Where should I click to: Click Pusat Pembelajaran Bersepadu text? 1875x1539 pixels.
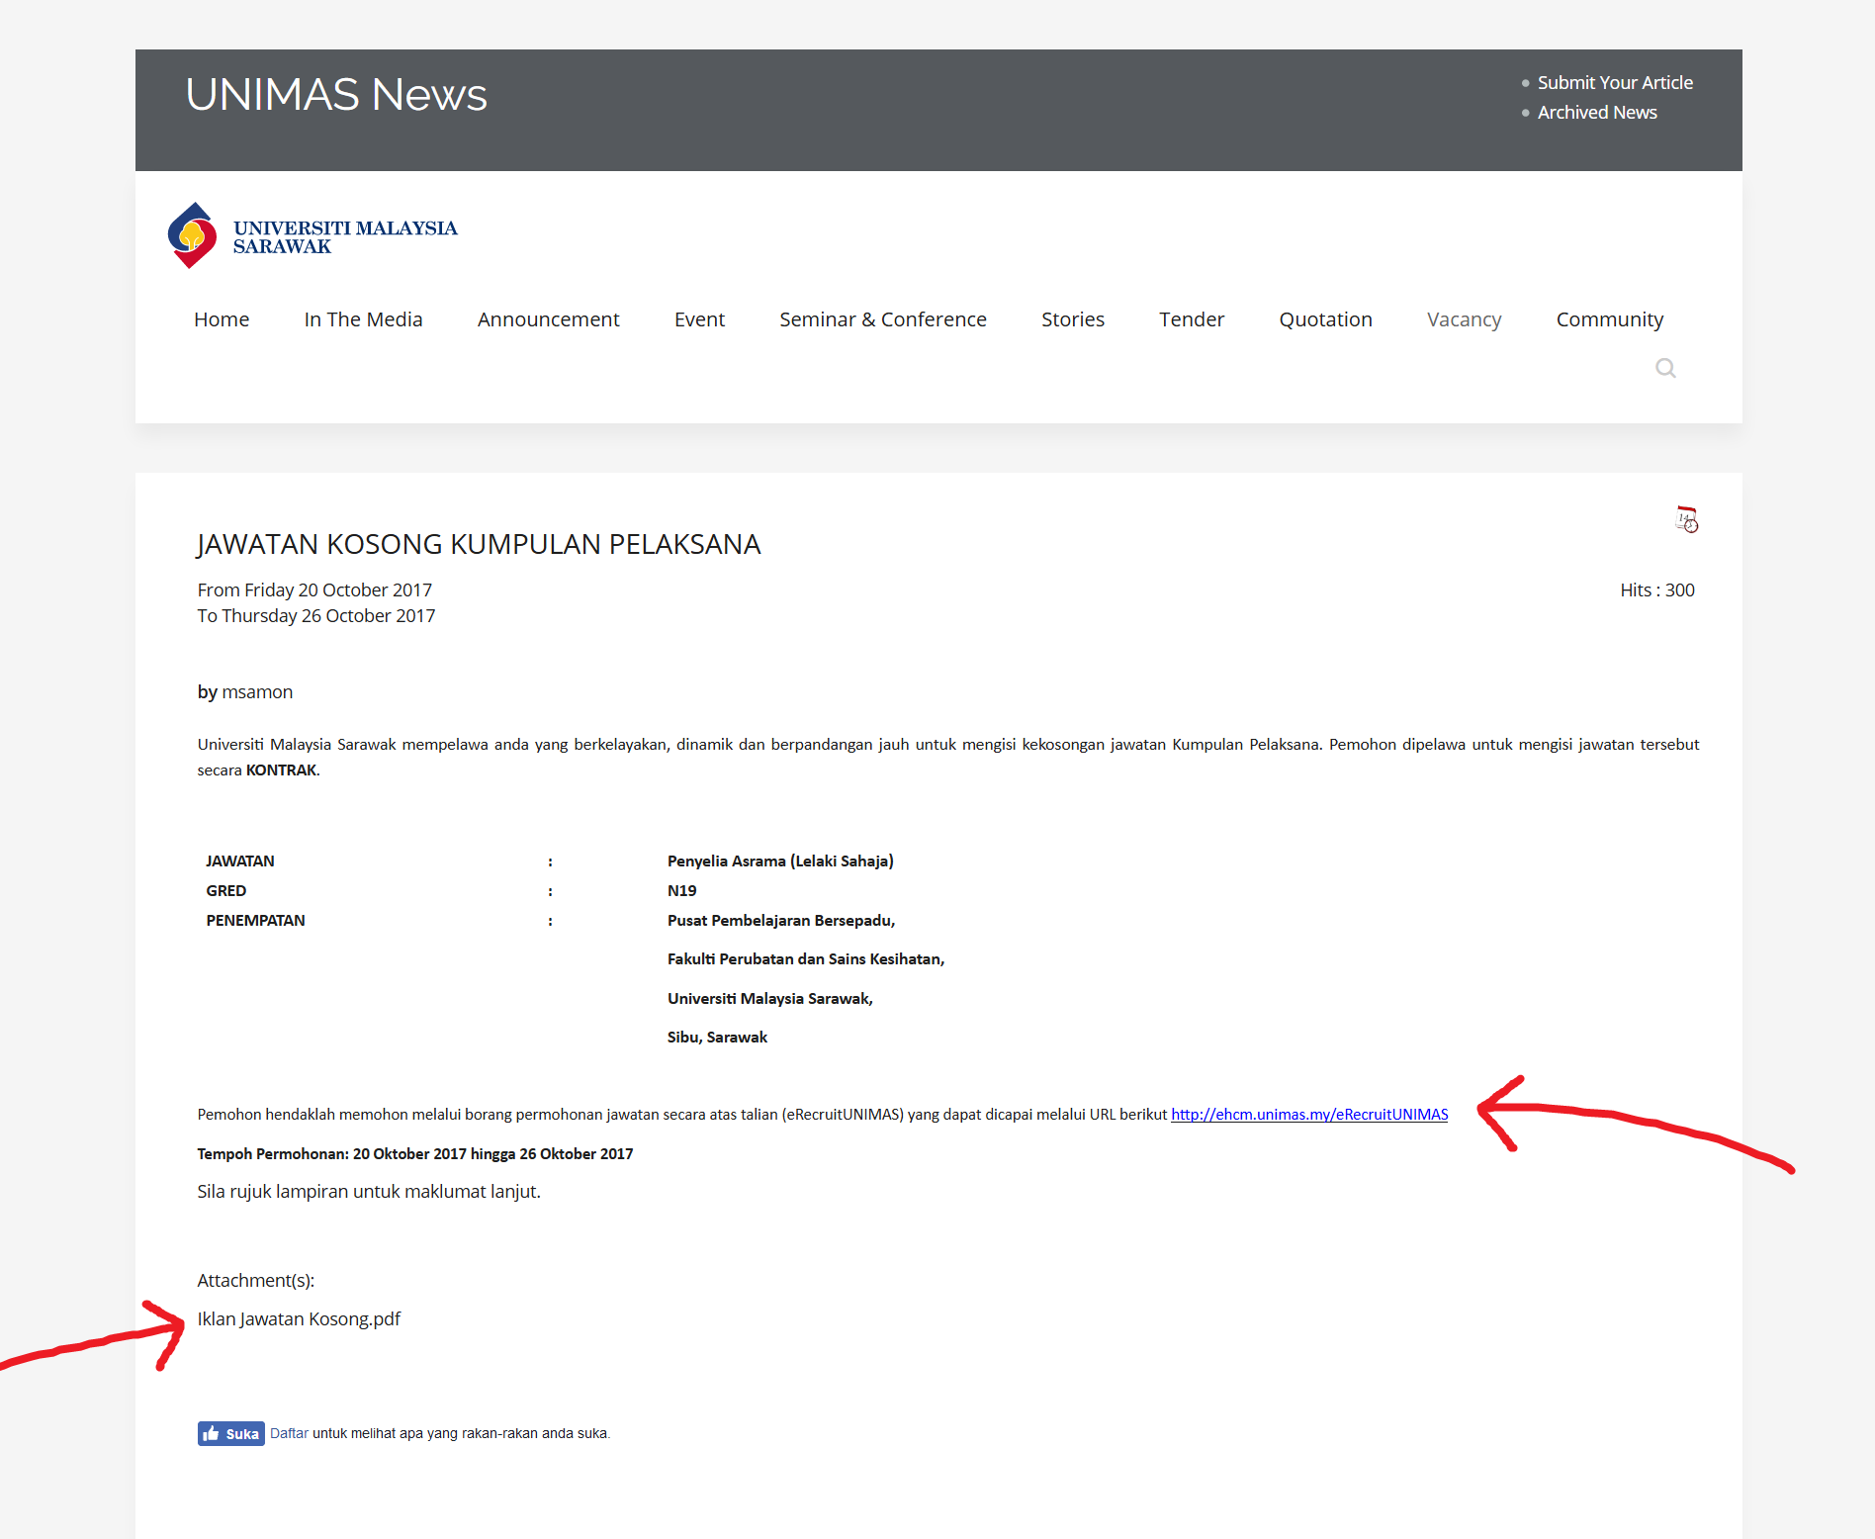[781, 921]
